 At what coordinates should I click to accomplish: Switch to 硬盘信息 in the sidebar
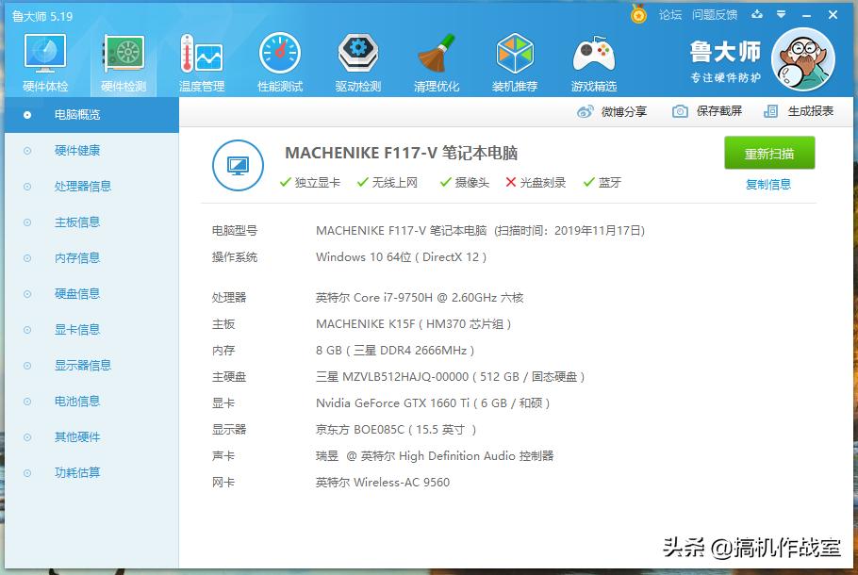[78, 293]
